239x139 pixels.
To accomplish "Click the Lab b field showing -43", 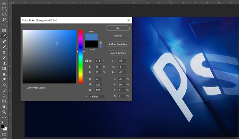I will click(x=122, y=72).
